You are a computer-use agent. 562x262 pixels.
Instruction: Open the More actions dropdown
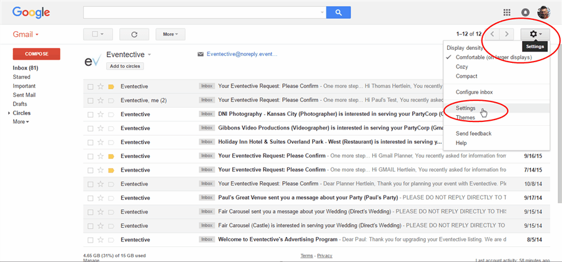click(170, 34)
